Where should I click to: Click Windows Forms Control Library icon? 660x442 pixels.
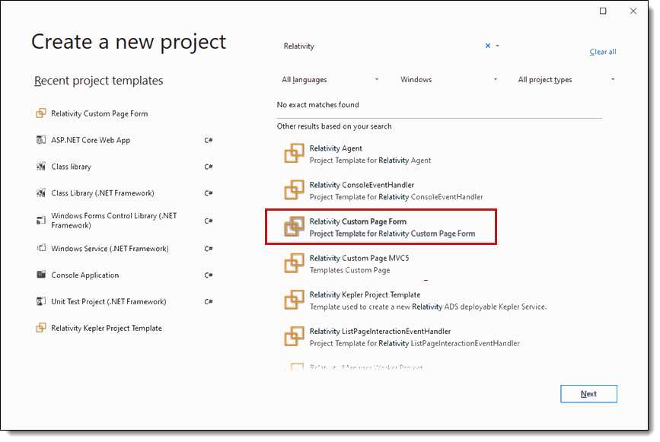click(x=41, y=220)
